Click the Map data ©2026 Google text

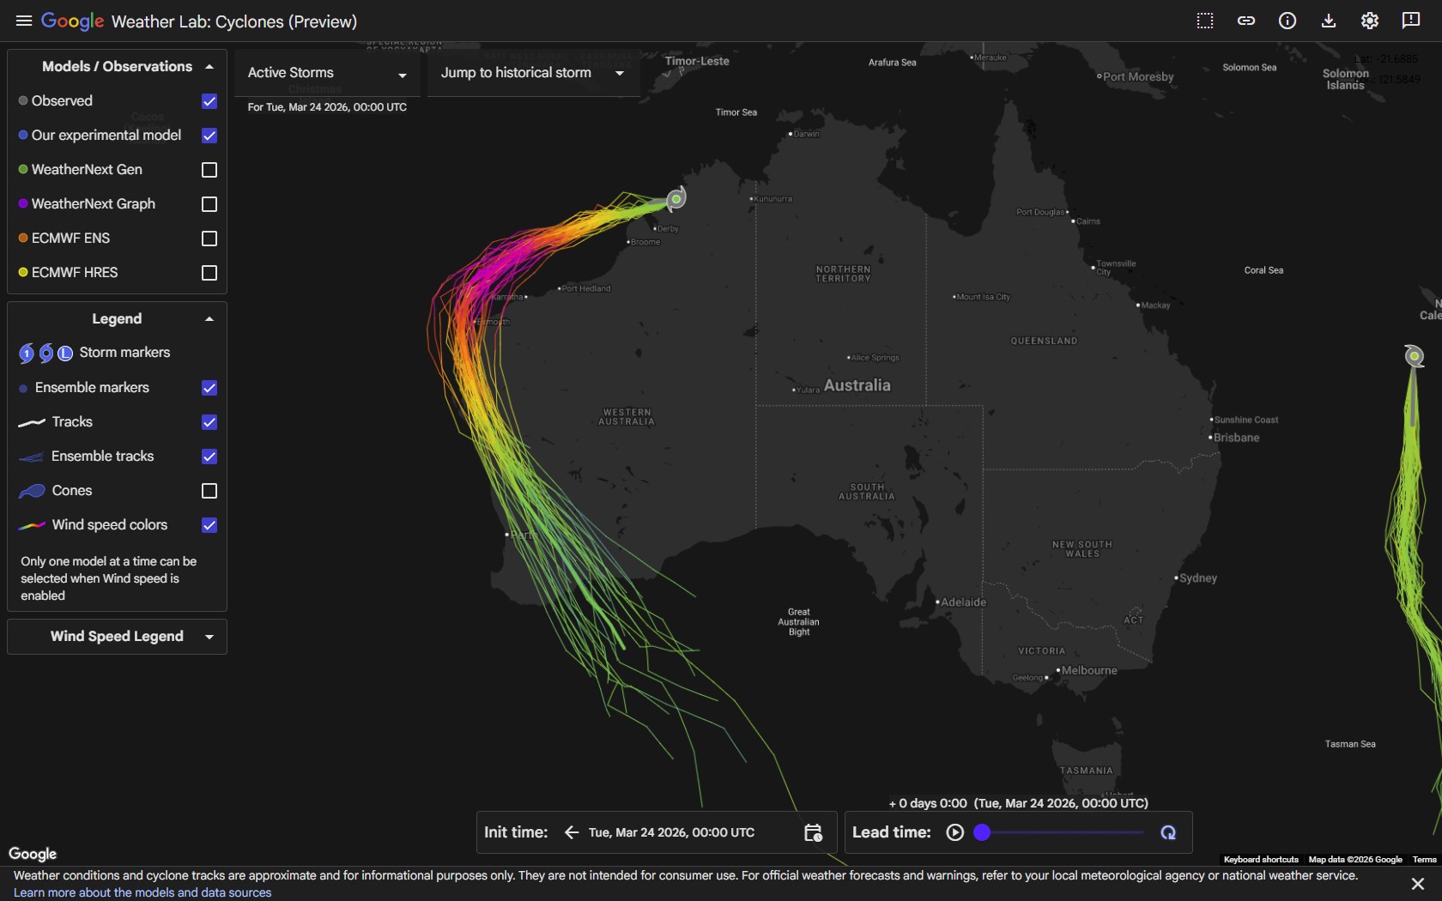point(1355,860)
